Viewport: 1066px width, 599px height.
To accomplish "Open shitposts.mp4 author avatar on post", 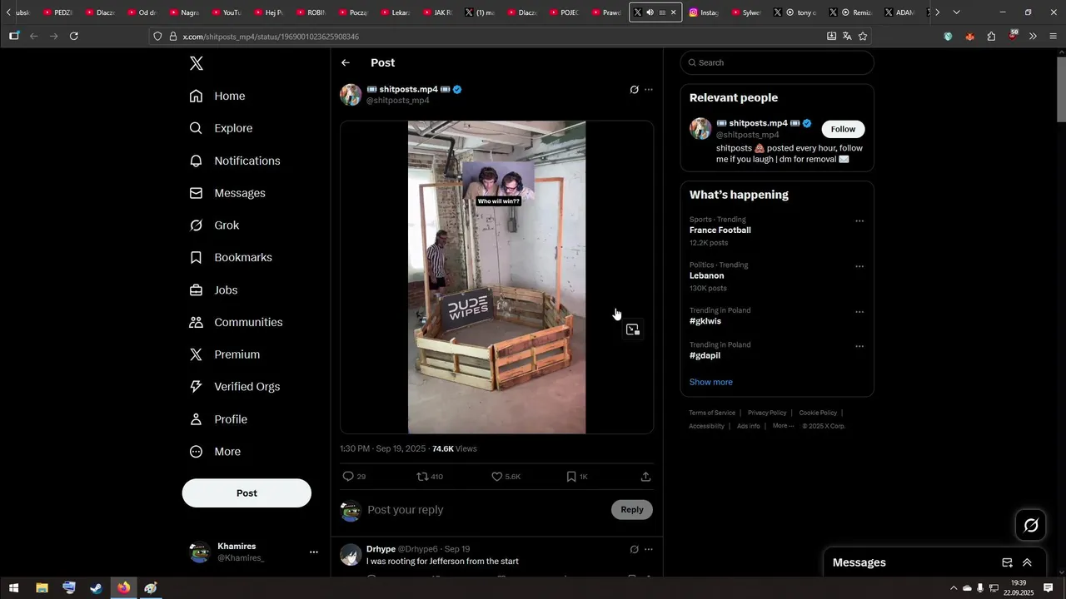I will (351, 95).
